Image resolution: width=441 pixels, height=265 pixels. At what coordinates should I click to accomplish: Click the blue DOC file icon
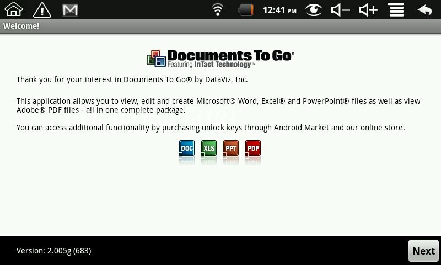187,148
